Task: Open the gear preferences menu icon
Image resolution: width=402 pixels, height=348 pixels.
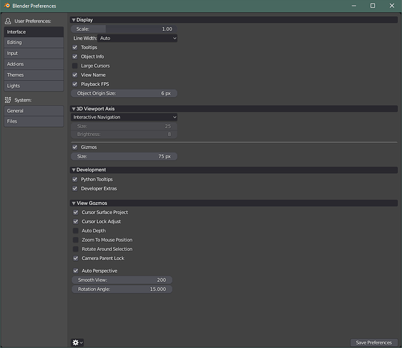Action: pos(77,342)
